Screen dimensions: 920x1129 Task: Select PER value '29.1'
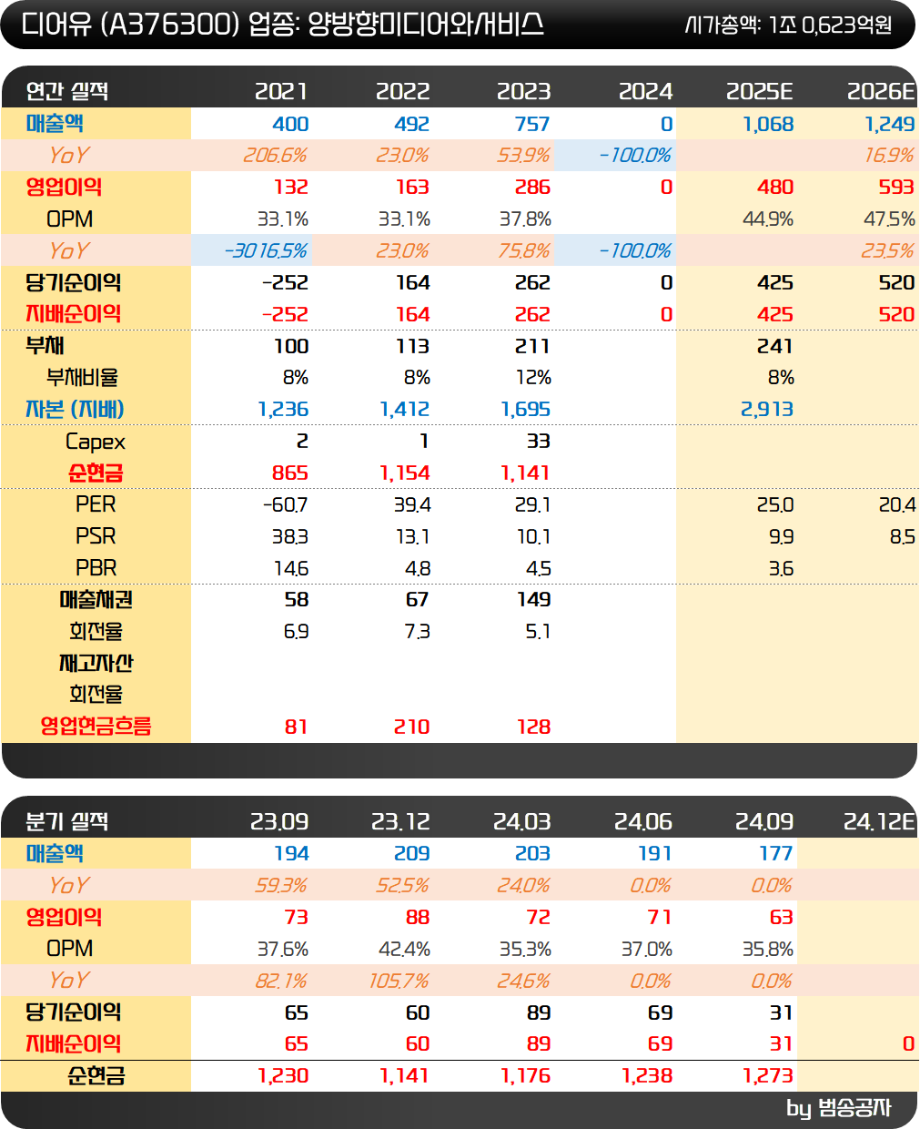click(x=533, y=505)
